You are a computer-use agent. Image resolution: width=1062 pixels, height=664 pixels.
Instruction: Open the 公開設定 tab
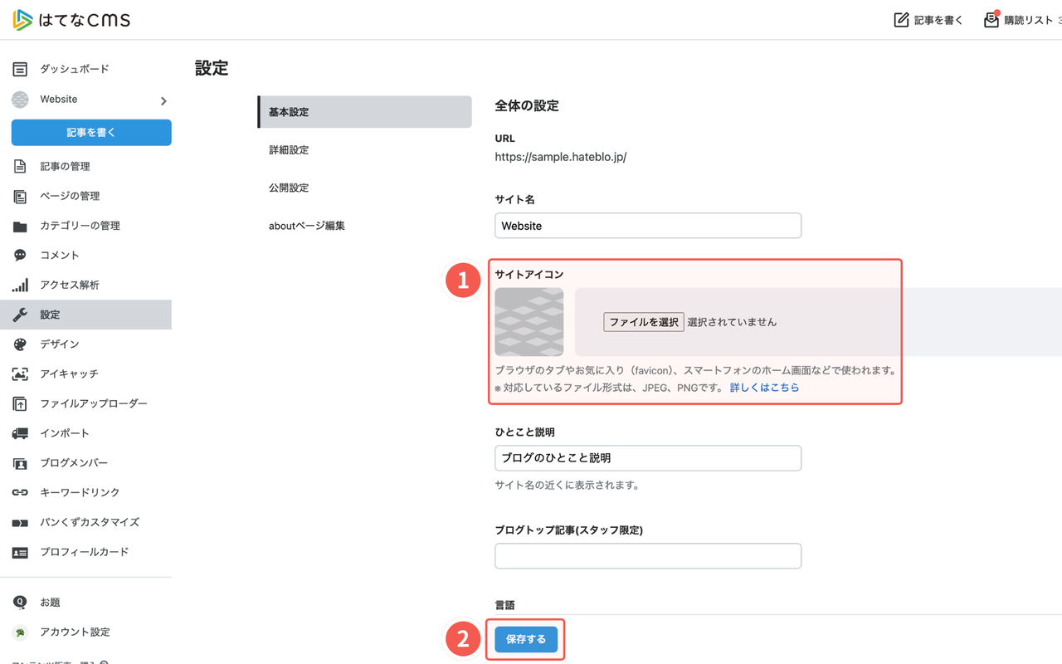(x=289, y=188)
